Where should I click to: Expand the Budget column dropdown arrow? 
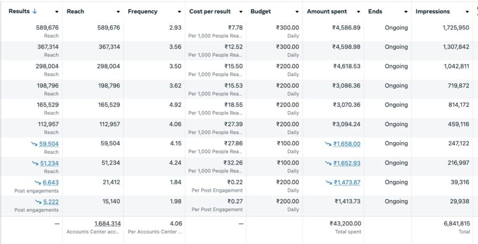[297, 12]
